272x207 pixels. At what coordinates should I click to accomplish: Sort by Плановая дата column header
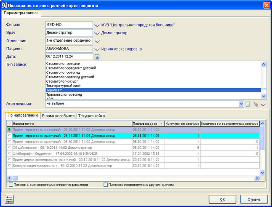coord(148,124)
